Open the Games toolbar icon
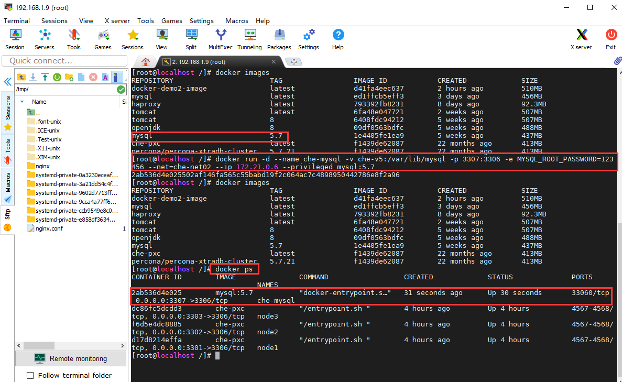 point(103,39)
